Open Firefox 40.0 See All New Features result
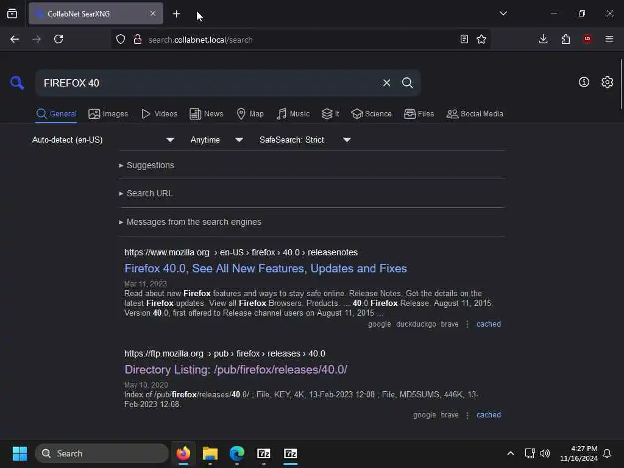This screenshot has height=468, width=624. pos(266,269)
